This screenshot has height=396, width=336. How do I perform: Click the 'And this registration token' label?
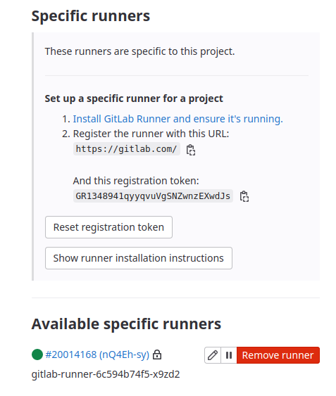[x=136, y=181]
